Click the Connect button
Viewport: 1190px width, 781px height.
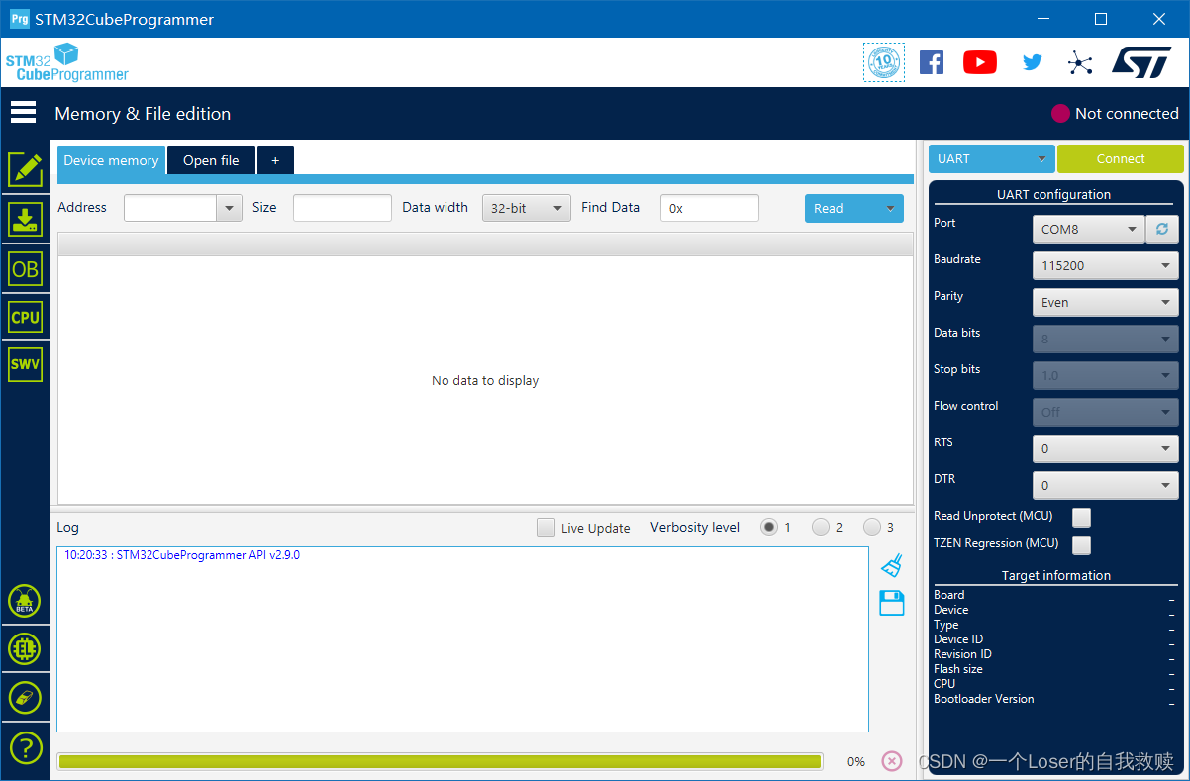point(1121,158)
